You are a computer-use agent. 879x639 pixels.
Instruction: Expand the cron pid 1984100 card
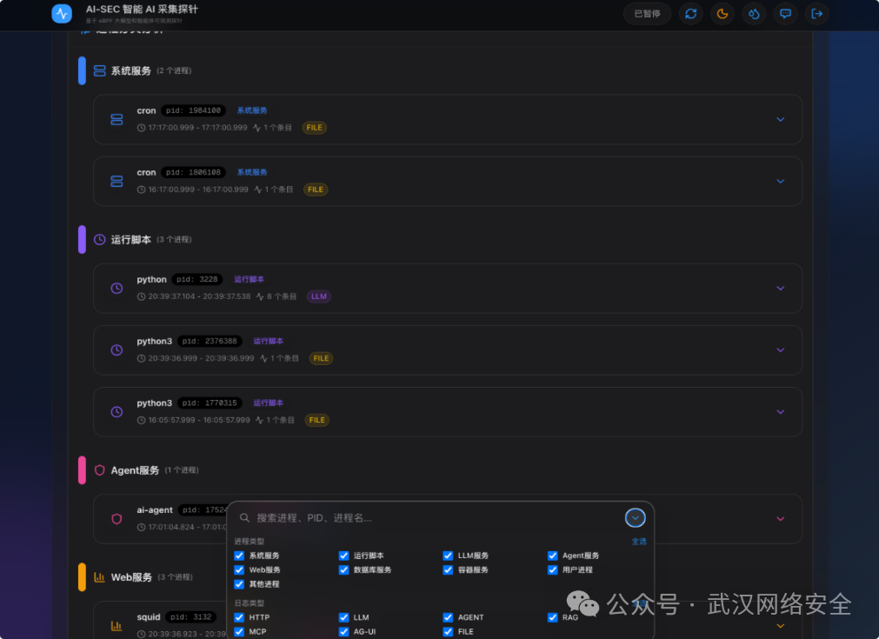[x=781, y=119]
